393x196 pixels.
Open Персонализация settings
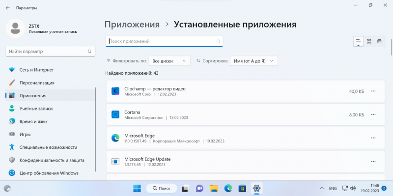coord(50,83)
